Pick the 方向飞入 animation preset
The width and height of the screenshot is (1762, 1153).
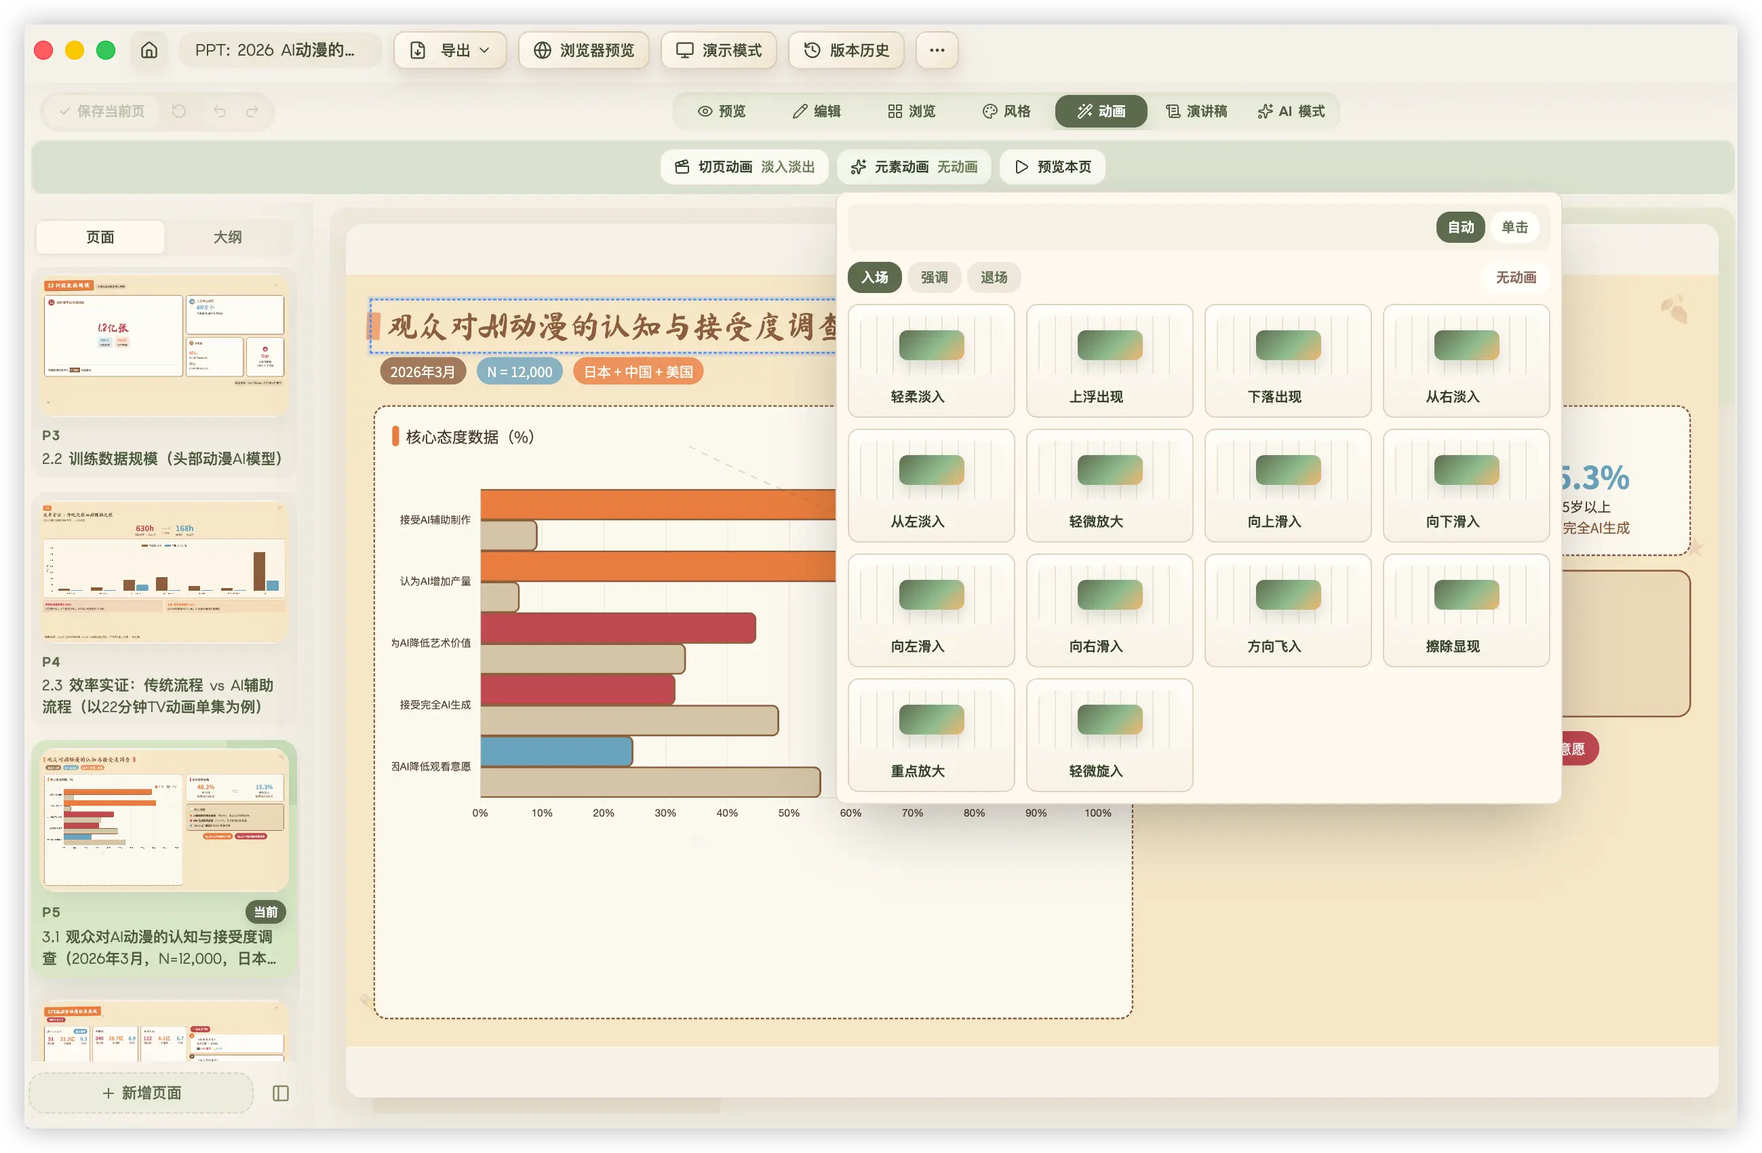(x=1287, y=610)
